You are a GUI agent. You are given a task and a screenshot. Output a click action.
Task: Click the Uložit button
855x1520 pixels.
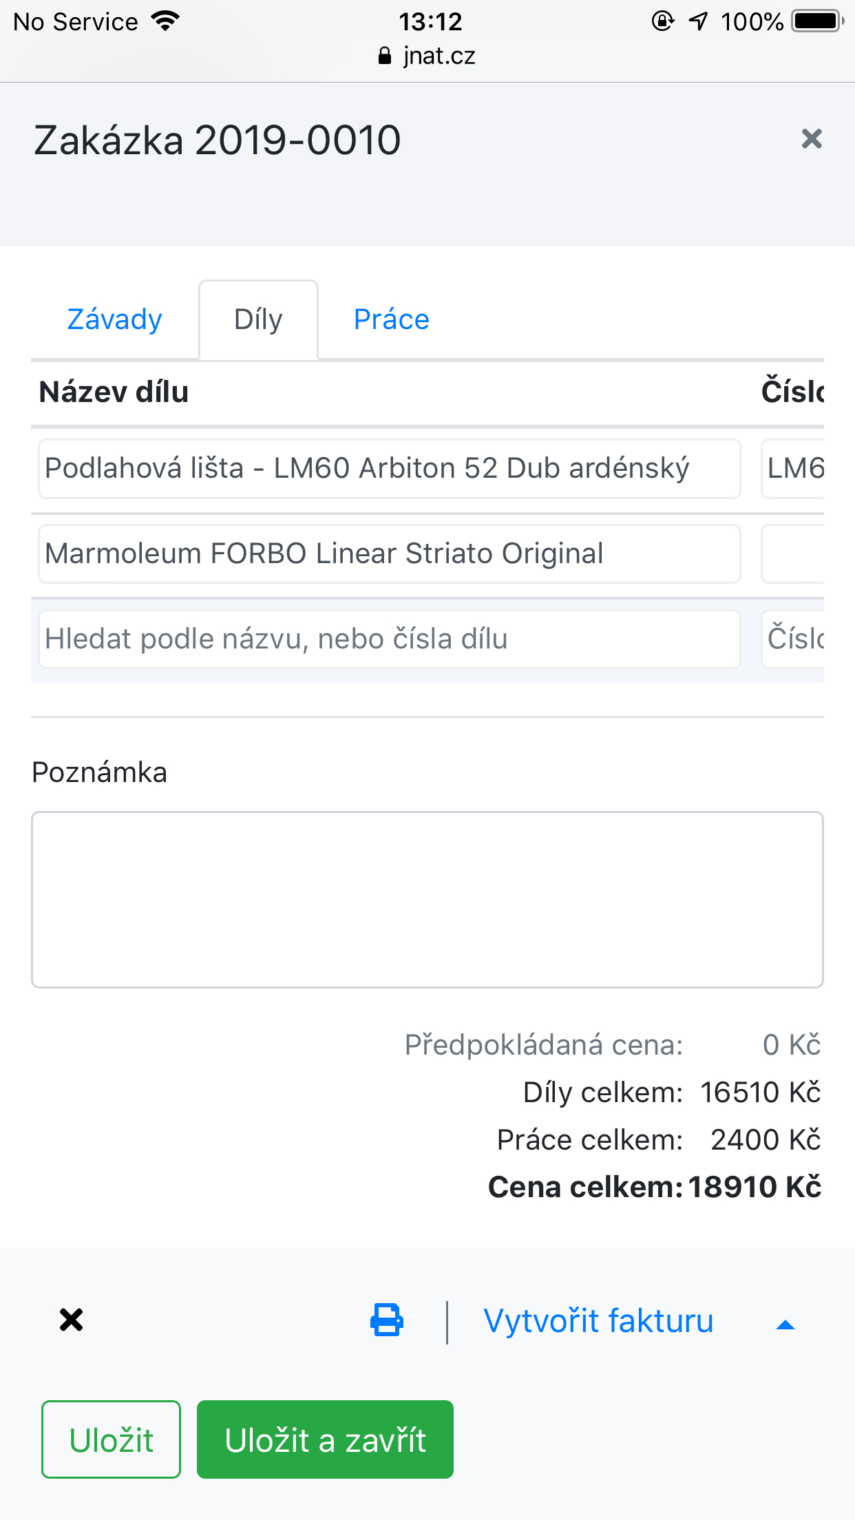[111, 1439]
